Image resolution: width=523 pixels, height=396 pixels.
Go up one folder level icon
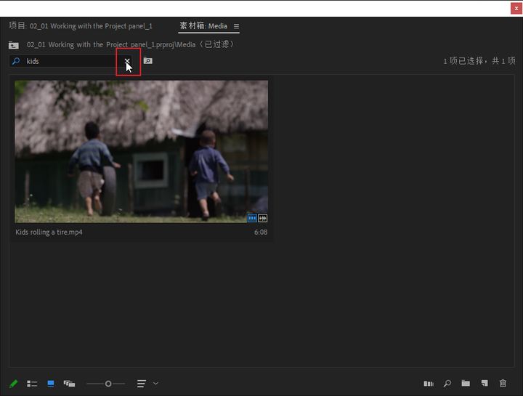(x=14, y=45)
